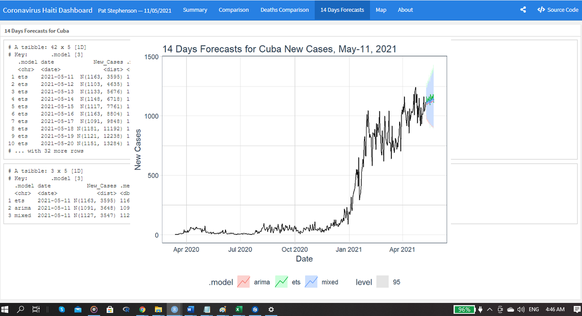Open the 4:46 AM clock
Image resolution: width=582 pixels, height=316 pixels.
pos(555,309)
